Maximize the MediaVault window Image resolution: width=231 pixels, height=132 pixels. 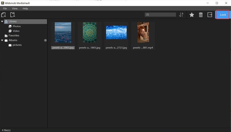point(217,3)
